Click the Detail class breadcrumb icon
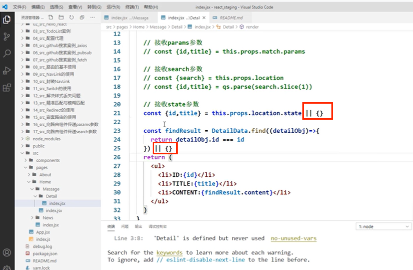413x270 pixels. (218, 27)
